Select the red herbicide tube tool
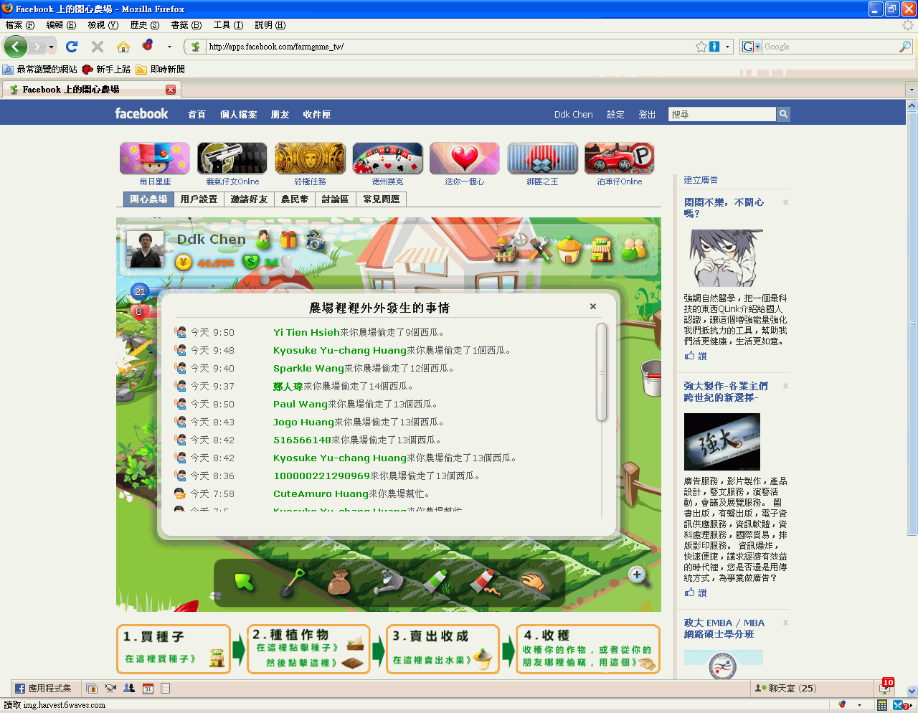The height and width of the screenshot is (713, 918). [484, 581]
